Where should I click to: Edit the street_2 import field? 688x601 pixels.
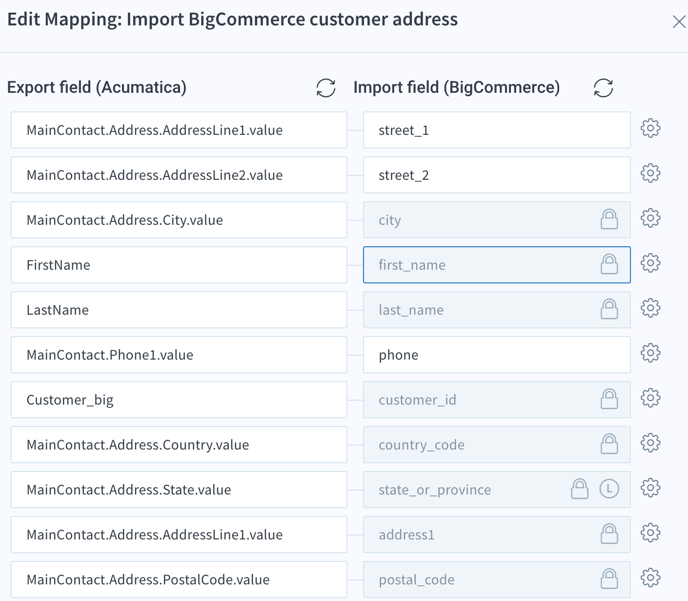click(x=497, y=175)
